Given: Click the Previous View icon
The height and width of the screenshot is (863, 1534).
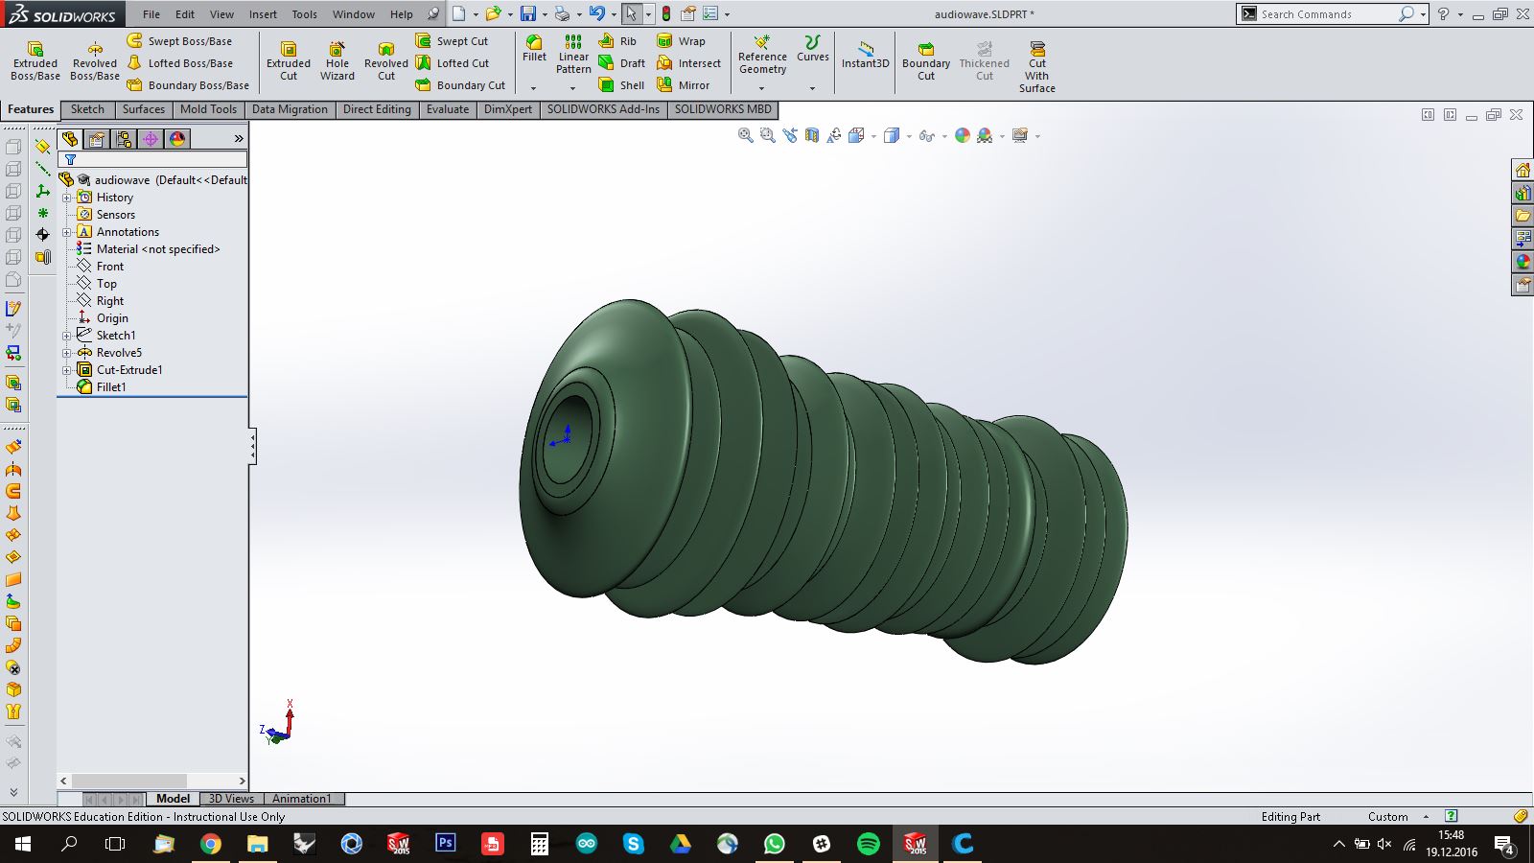Looking at the screenshot, I should pos(789,135).
